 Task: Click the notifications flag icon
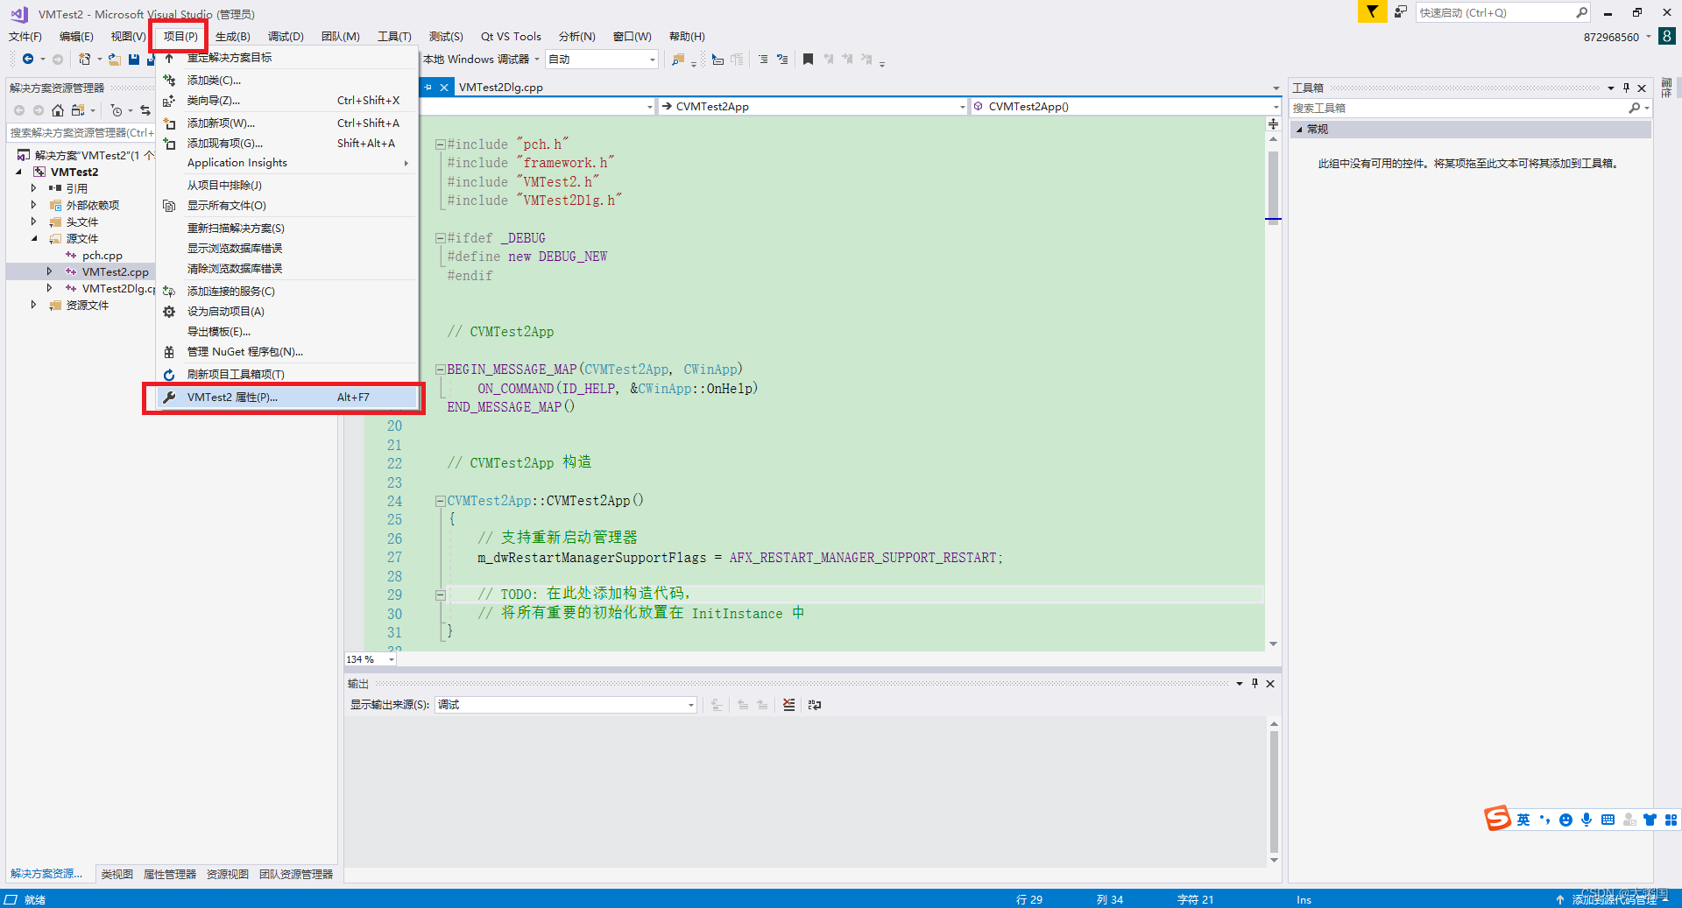1372,11
